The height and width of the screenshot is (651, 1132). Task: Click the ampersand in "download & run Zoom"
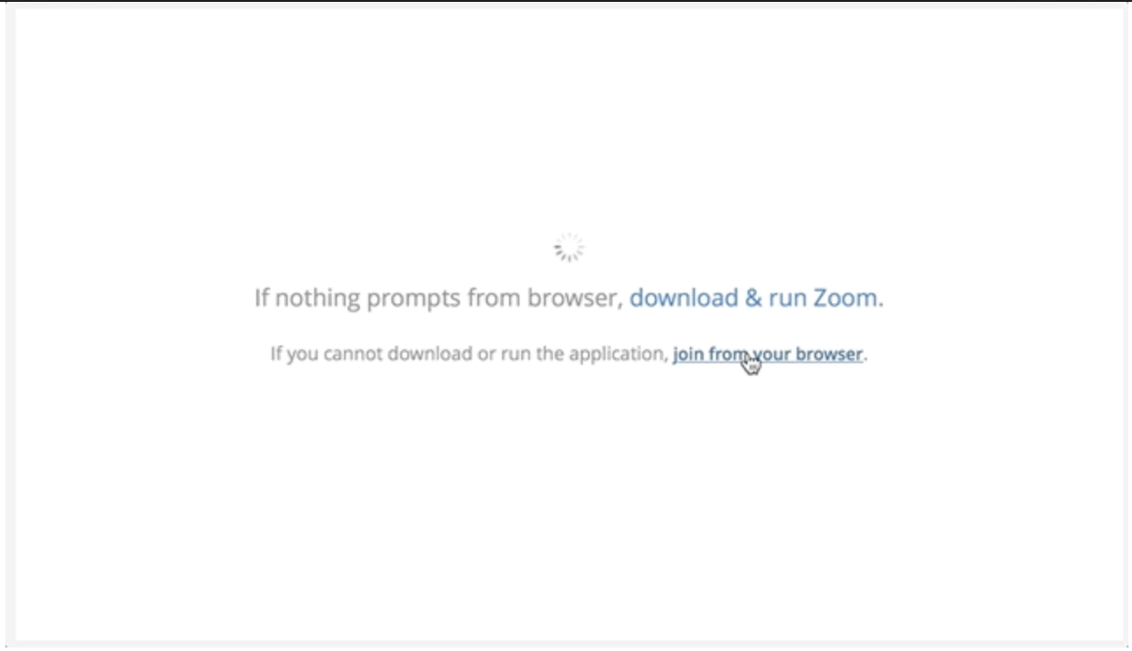click(753, 298)
